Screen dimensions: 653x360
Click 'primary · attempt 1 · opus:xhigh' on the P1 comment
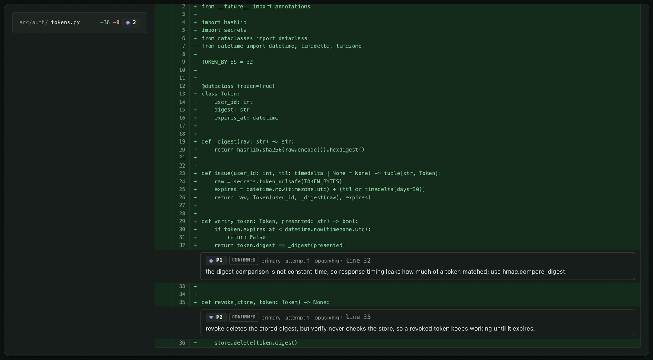pyautogui.click(x=302, y=261)
